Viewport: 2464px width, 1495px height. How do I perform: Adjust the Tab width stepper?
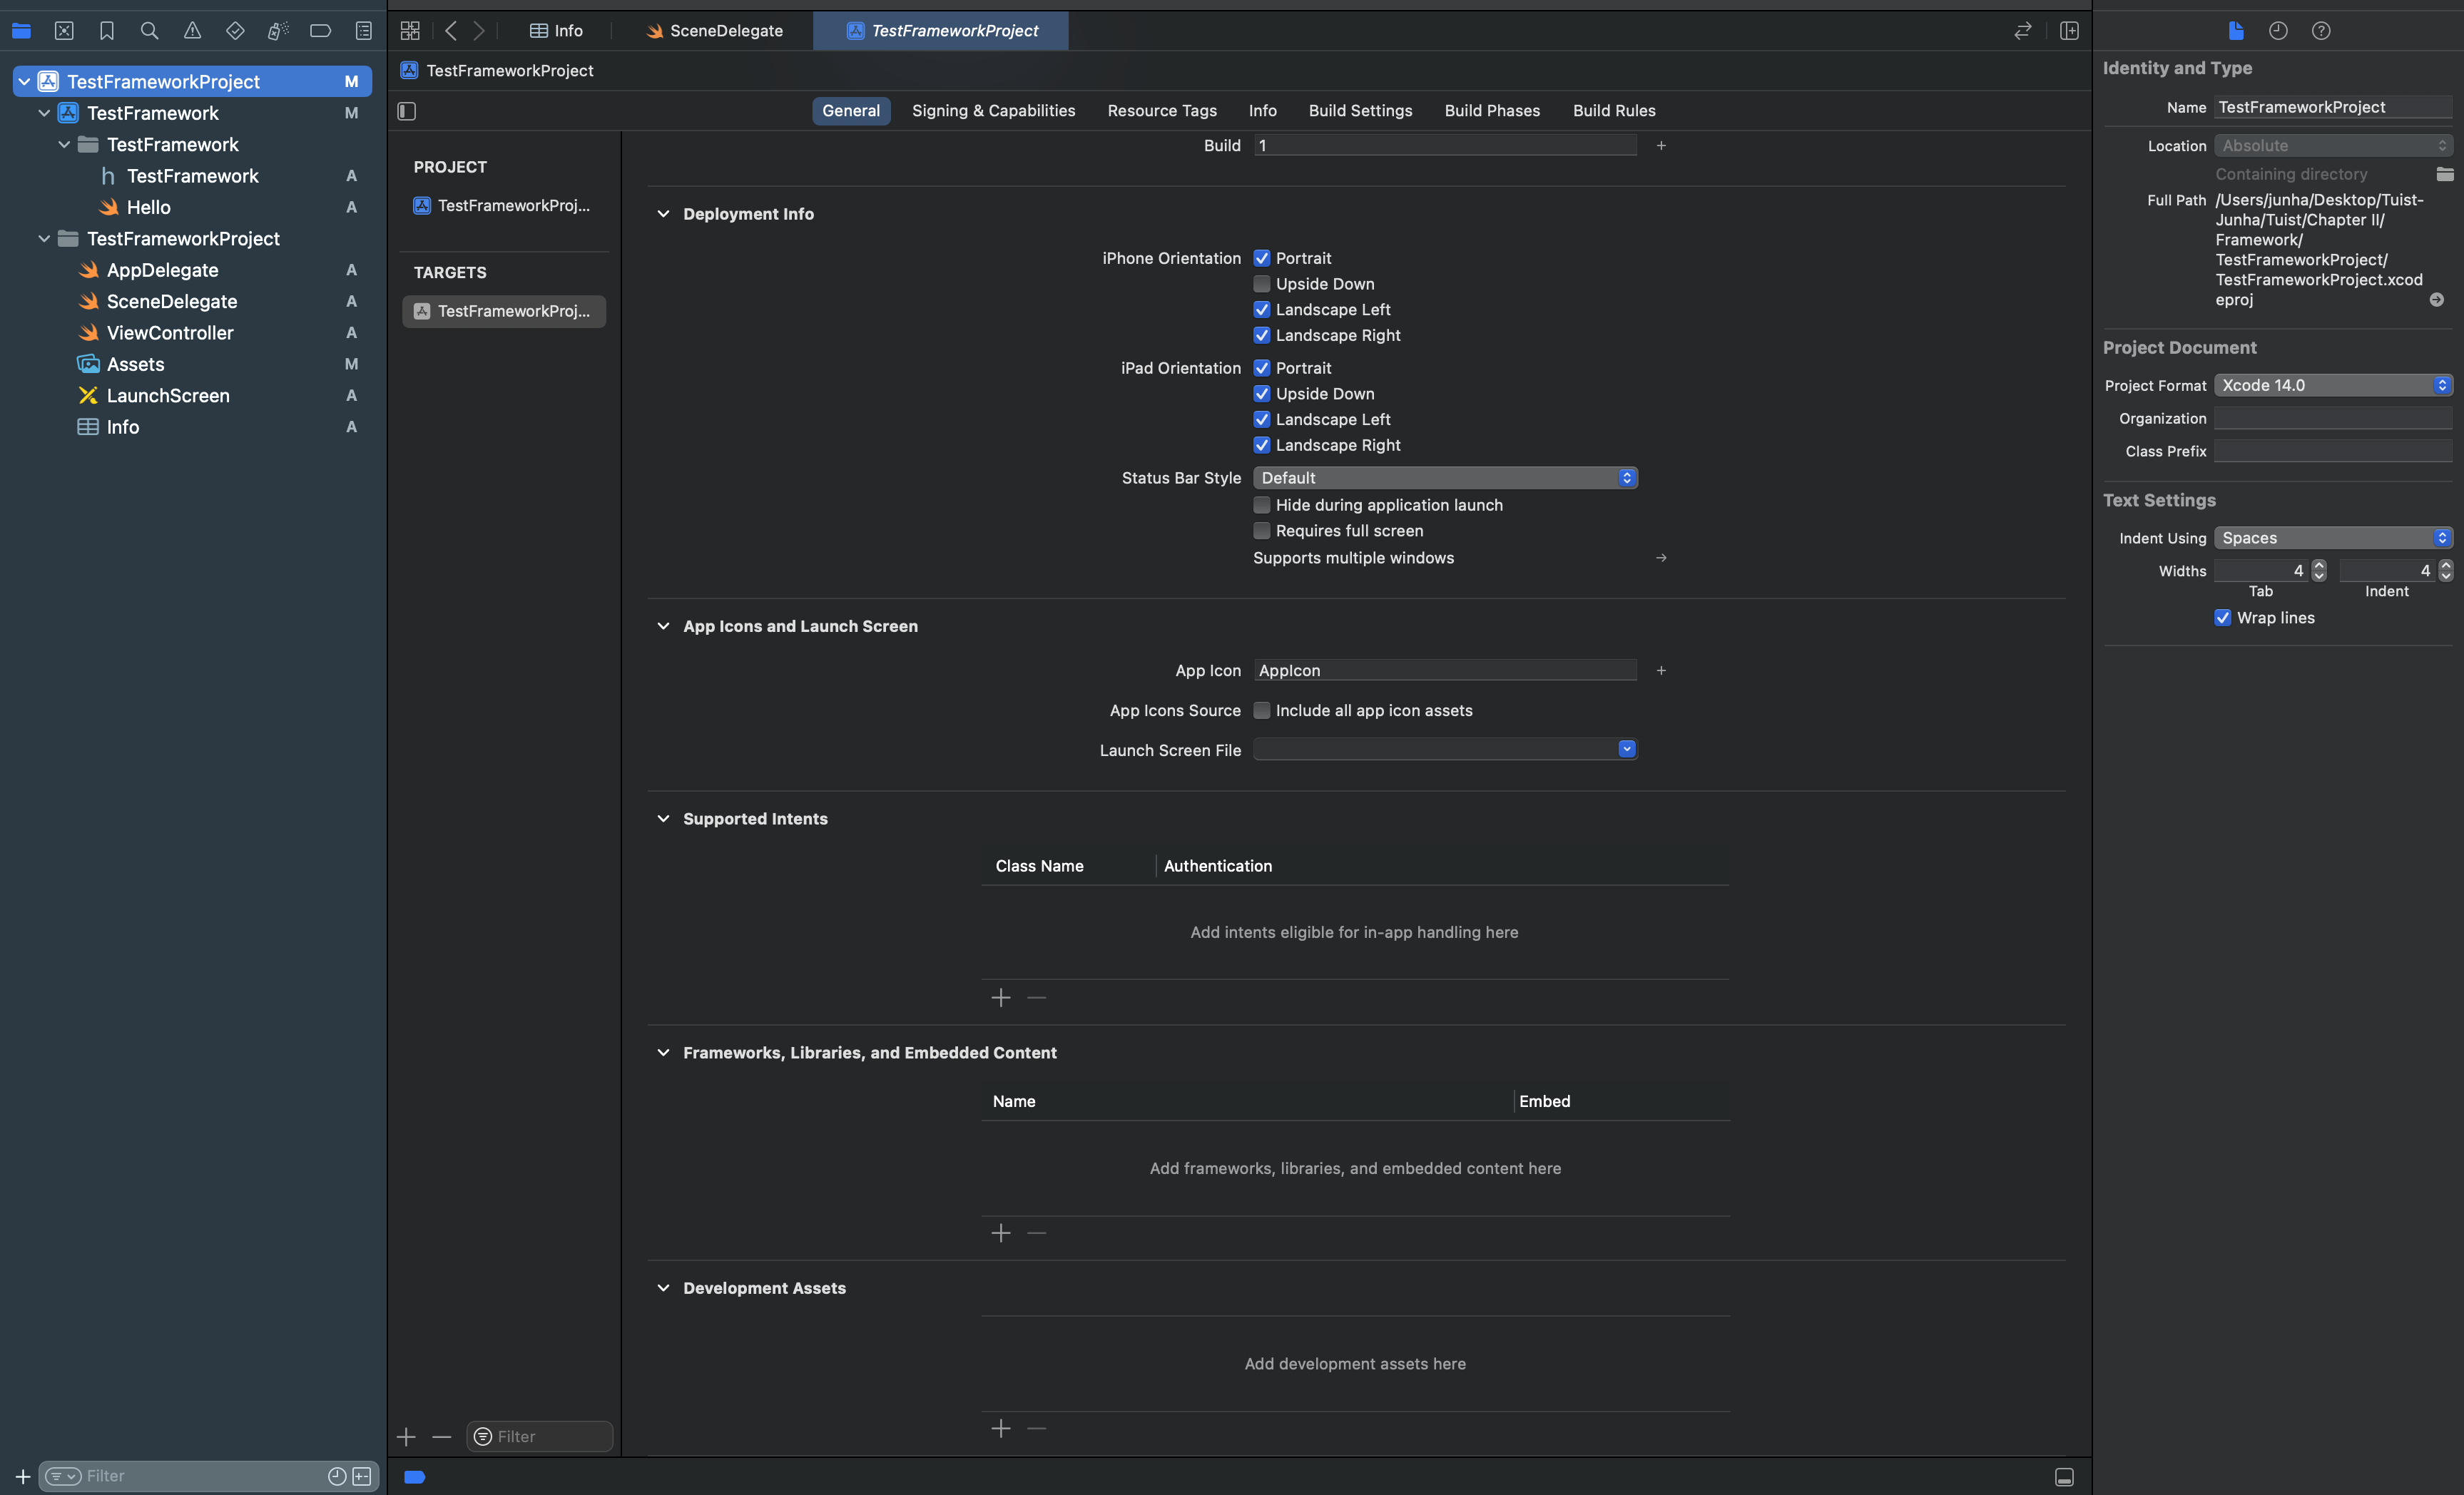(x=2319, y=570)
